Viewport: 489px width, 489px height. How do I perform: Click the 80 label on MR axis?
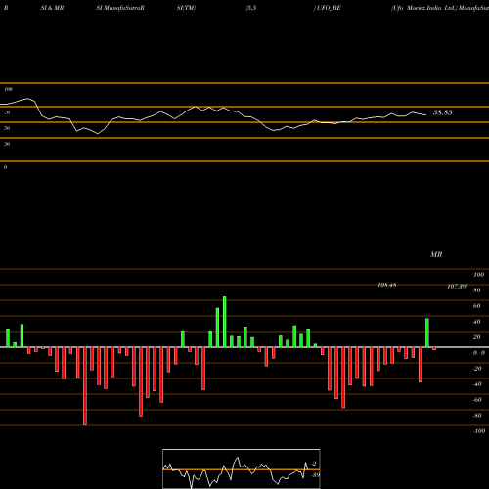[477, 290]
